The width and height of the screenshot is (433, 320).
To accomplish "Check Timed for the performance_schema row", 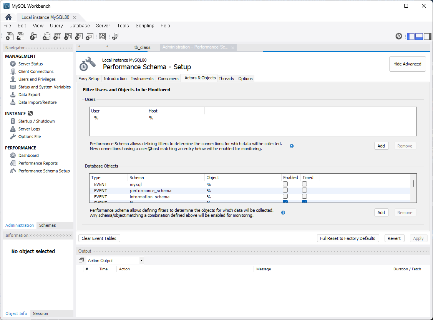I will (x=304, y=190).
